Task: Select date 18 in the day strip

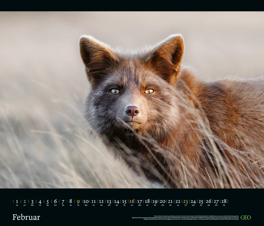Action: click(147, 201)
